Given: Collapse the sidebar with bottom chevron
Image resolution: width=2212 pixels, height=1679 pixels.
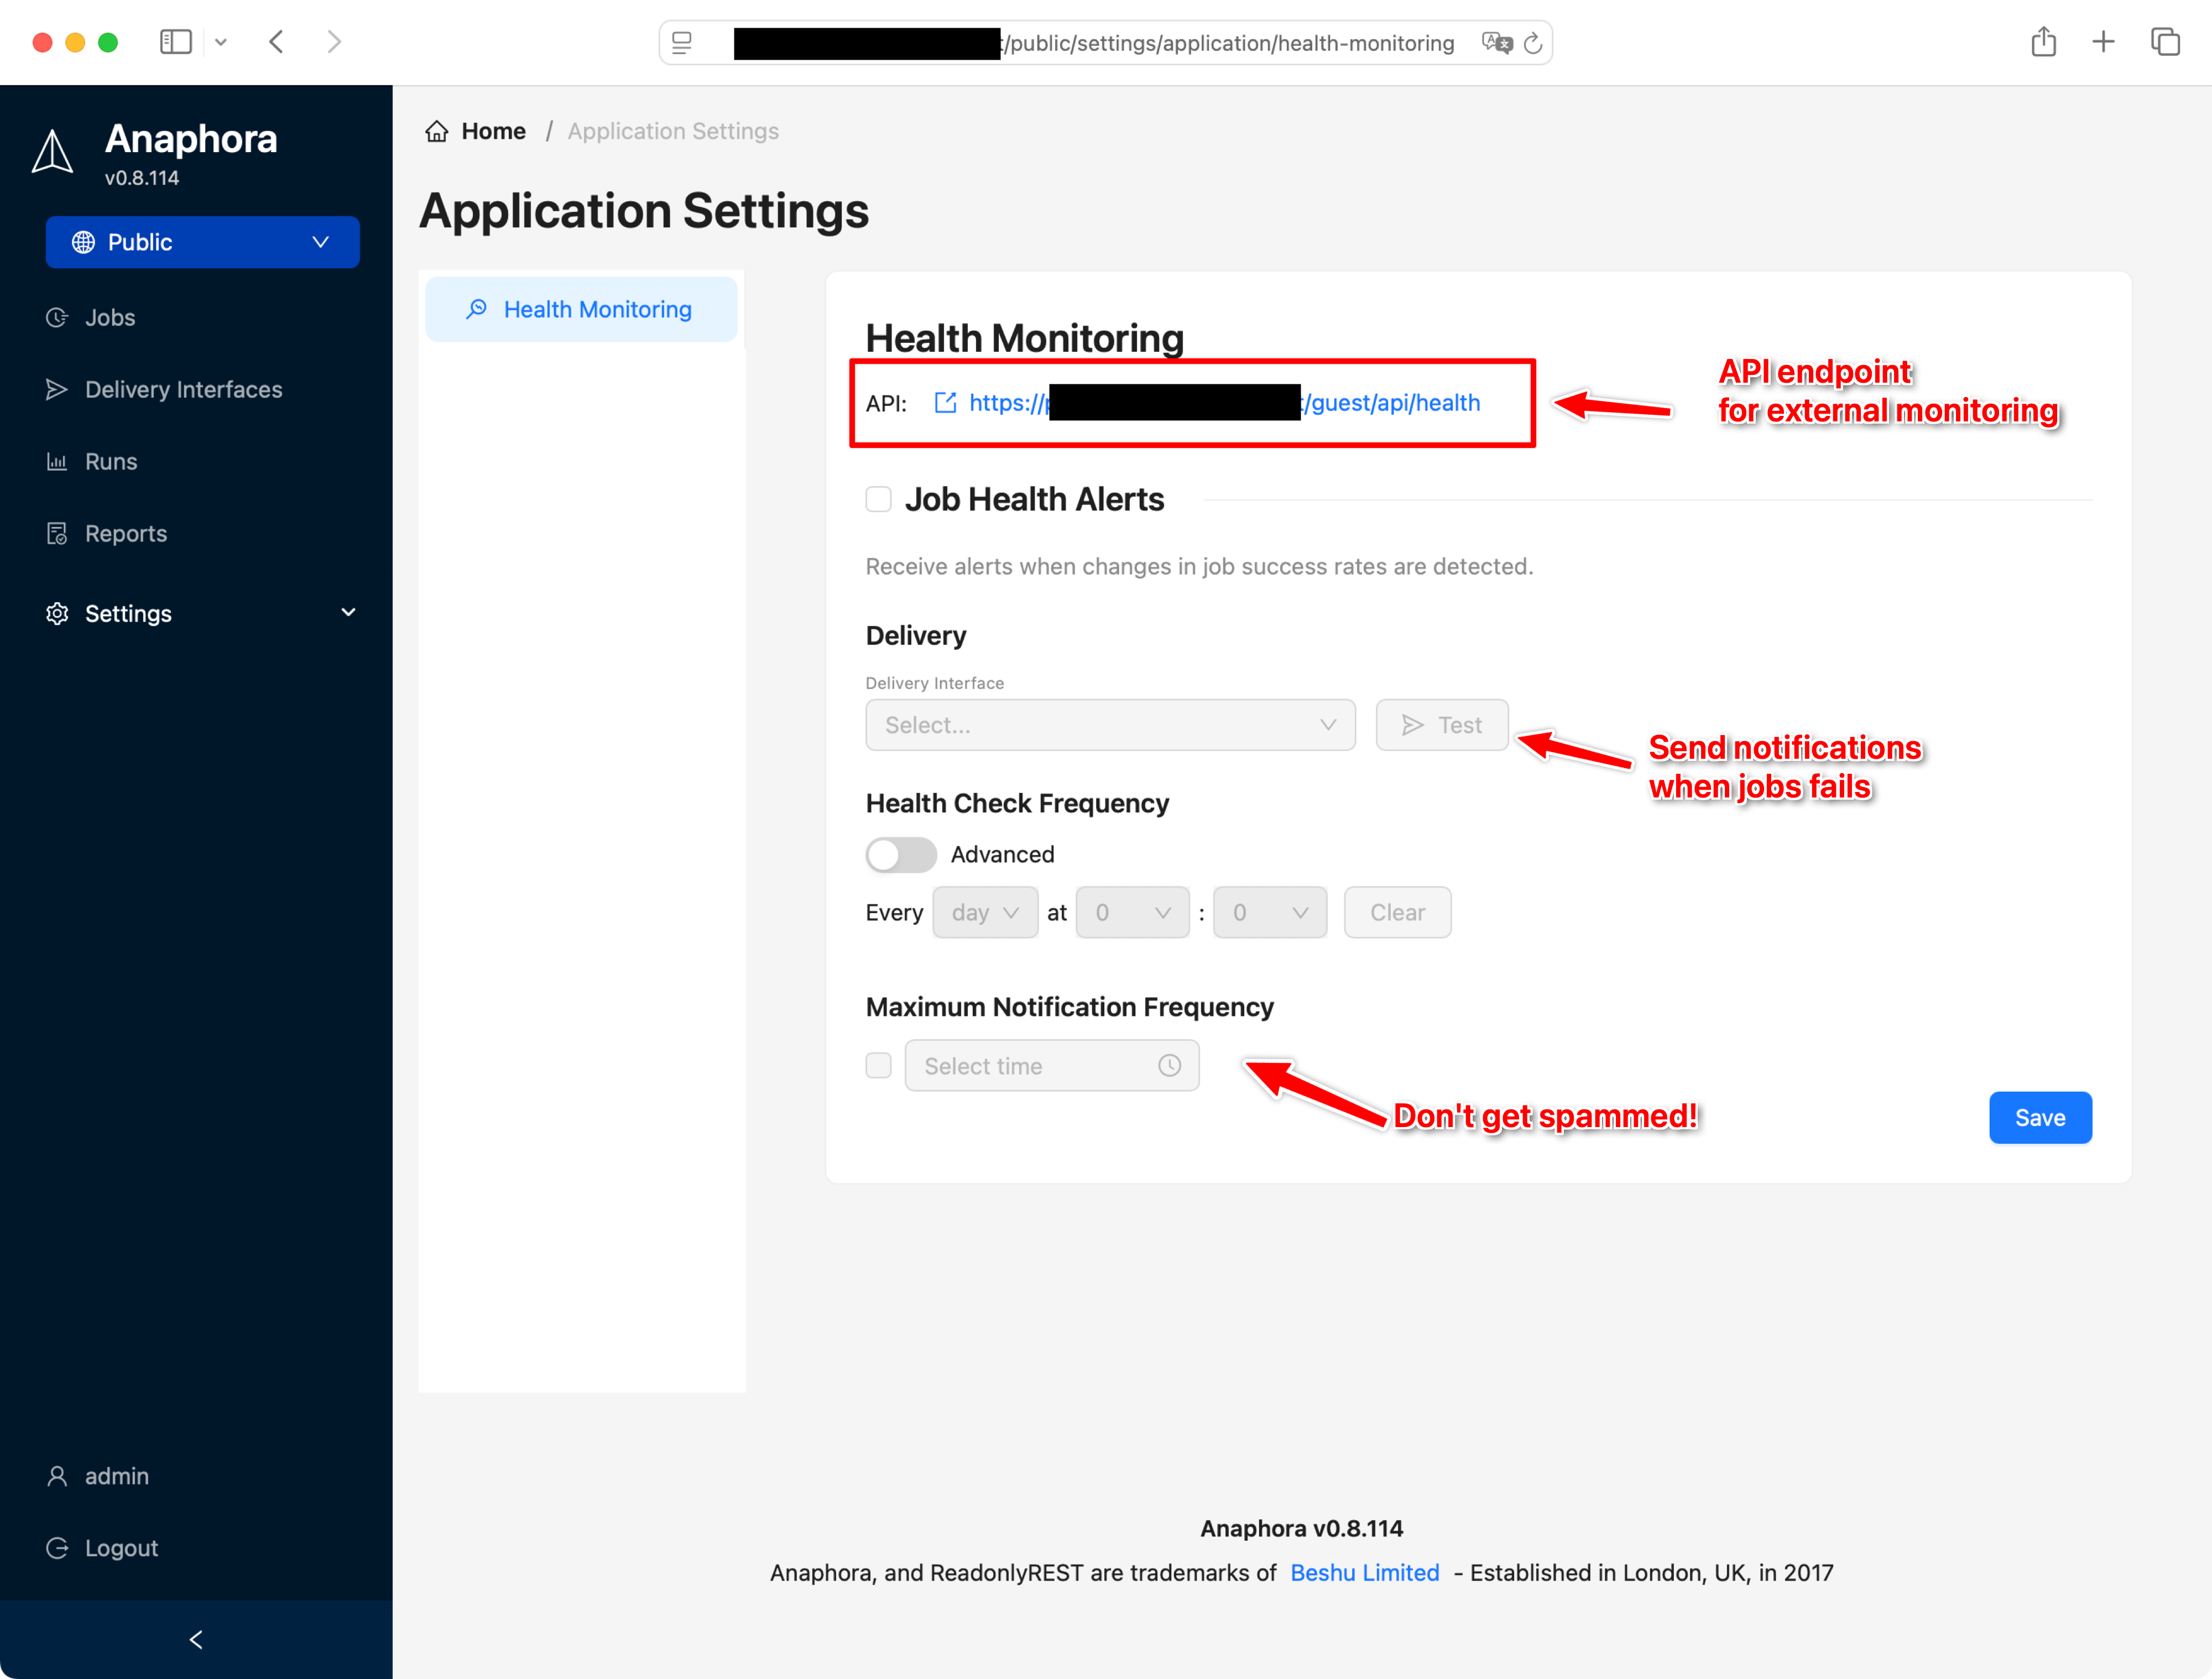Looking at the screenshot, I should (196, 1638).
